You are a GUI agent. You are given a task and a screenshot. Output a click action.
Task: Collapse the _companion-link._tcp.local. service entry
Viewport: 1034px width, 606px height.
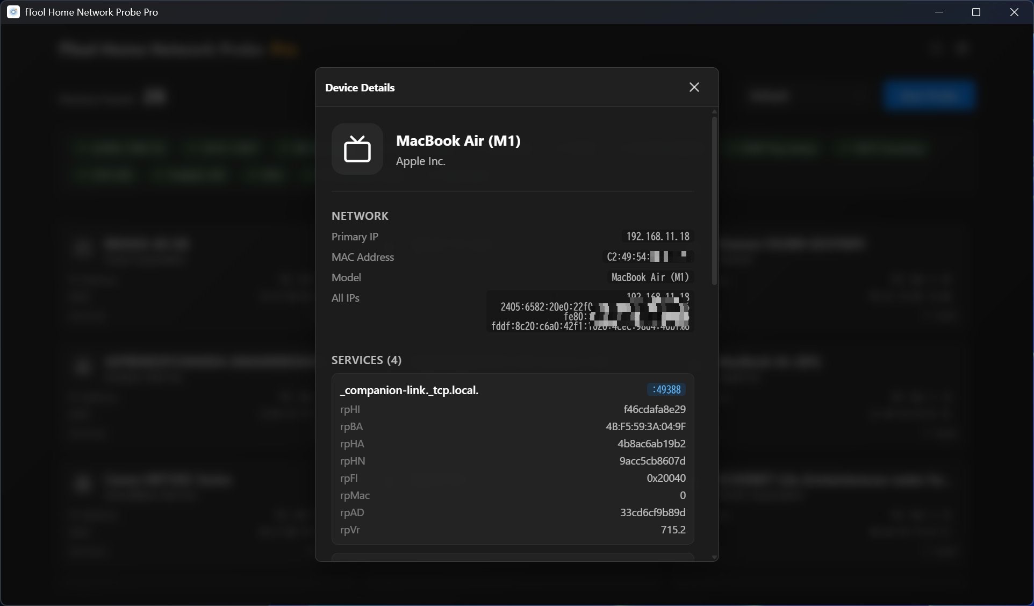(410, 390)
